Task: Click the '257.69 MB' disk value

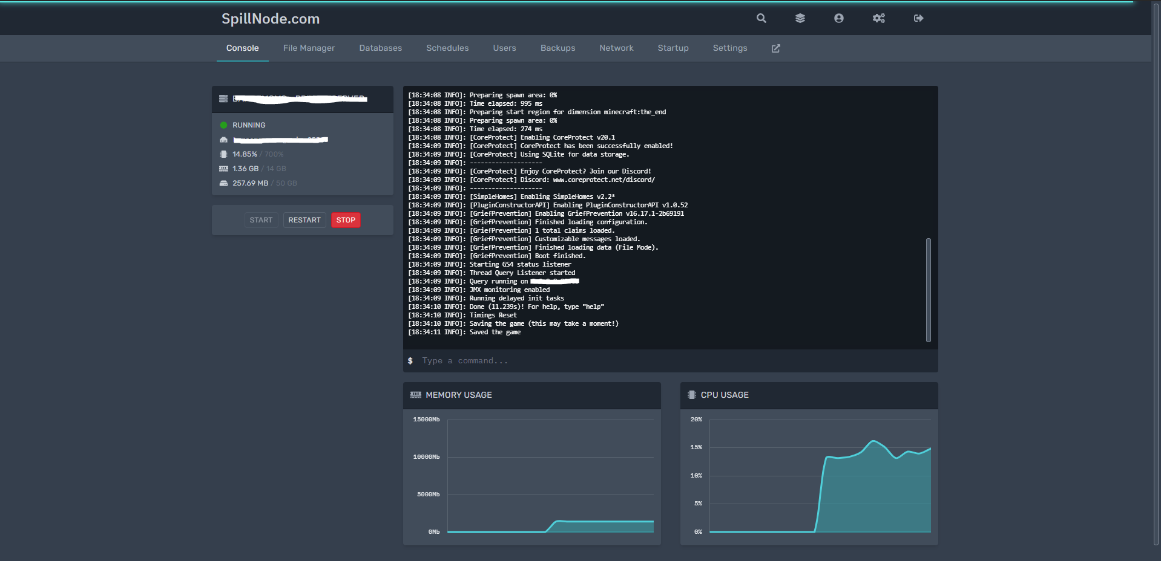Action: [250, 183]
